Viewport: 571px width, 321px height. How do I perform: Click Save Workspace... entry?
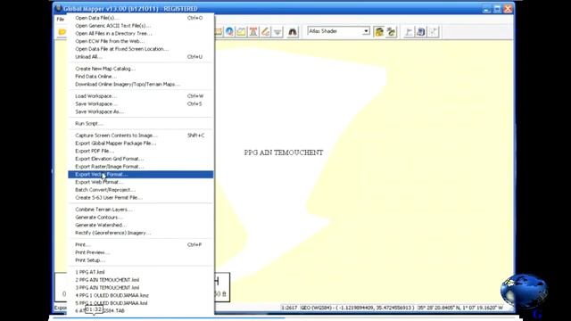pos(141,103)
